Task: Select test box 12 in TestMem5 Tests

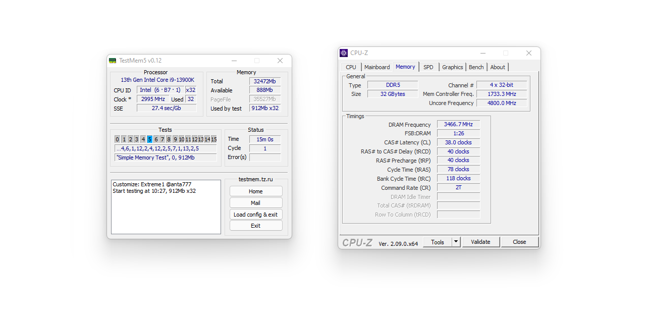Action: click(194, 139)
